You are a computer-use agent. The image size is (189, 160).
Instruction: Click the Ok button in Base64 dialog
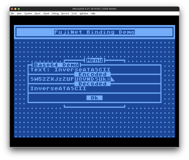pyautogui.click(x=94, y=98)
